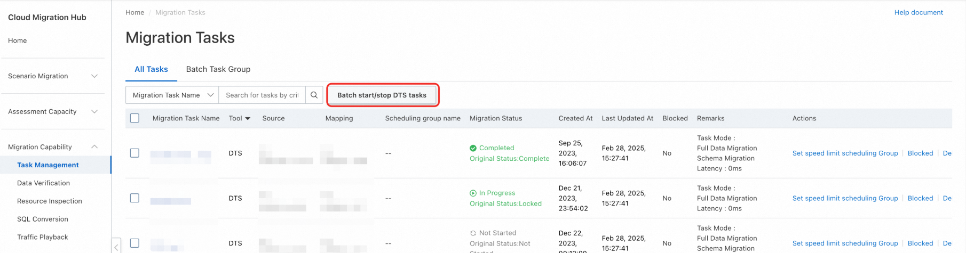
Task: Select the In Progress task row checkbox
Action: [x=134, y=198]
